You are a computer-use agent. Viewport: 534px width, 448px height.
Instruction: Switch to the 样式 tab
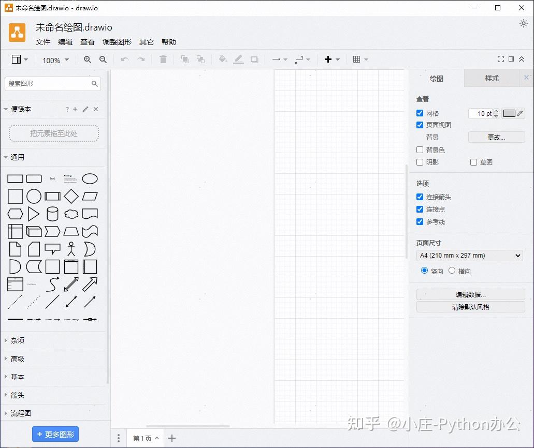point(492,79)
